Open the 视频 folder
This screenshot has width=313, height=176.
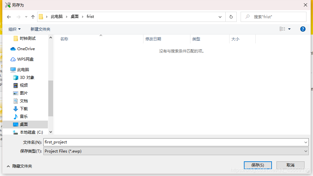point(21,85)
